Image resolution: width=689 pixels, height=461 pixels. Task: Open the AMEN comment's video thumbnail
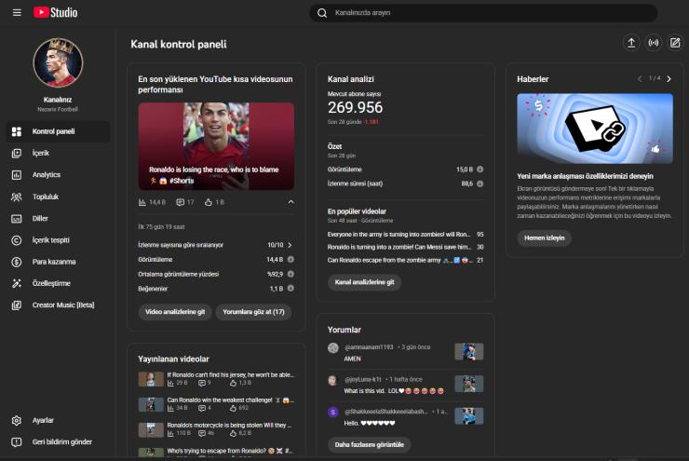coord(469,352)
